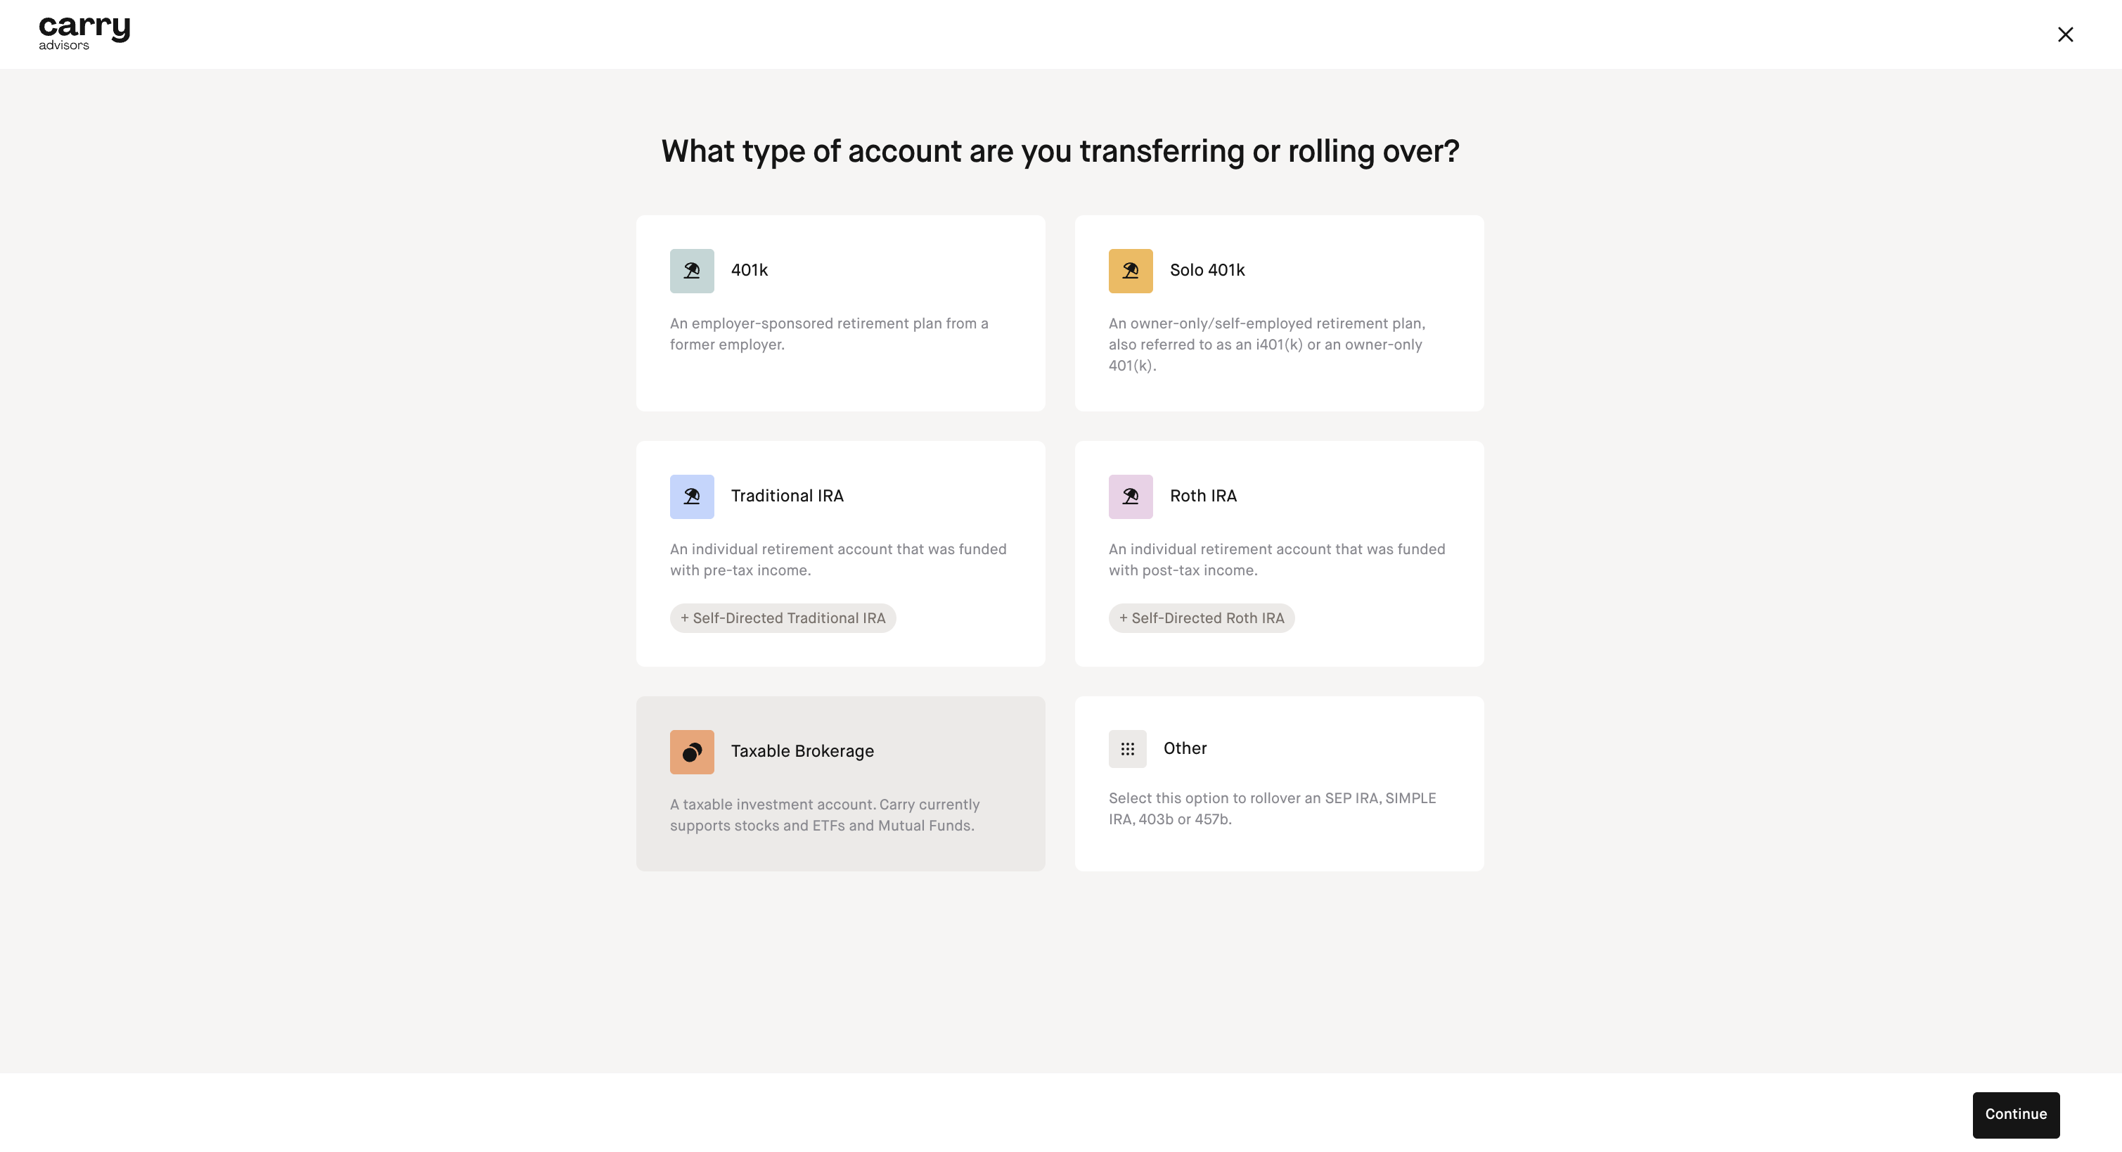
Task: Click the blue Traditional IRA icon
Action: 691,496
